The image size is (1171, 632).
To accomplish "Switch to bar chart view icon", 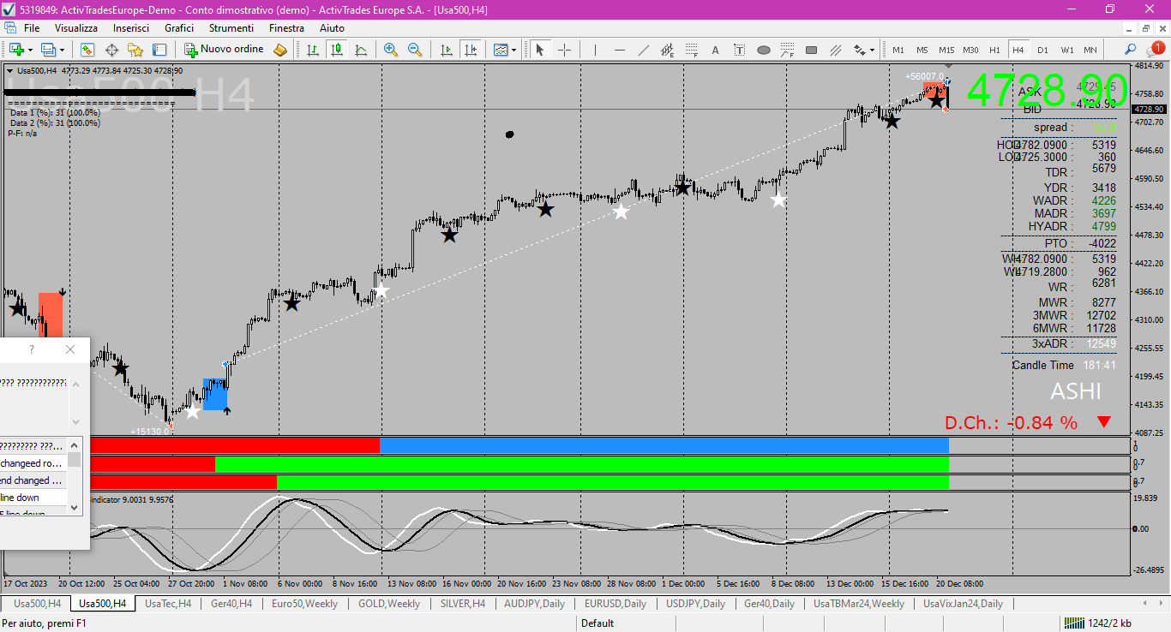I will [x=313, y=50].
